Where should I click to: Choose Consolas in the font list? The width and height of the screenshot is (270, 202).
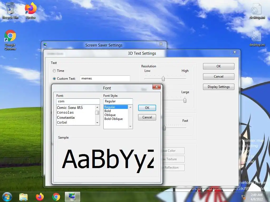(76, 113)
